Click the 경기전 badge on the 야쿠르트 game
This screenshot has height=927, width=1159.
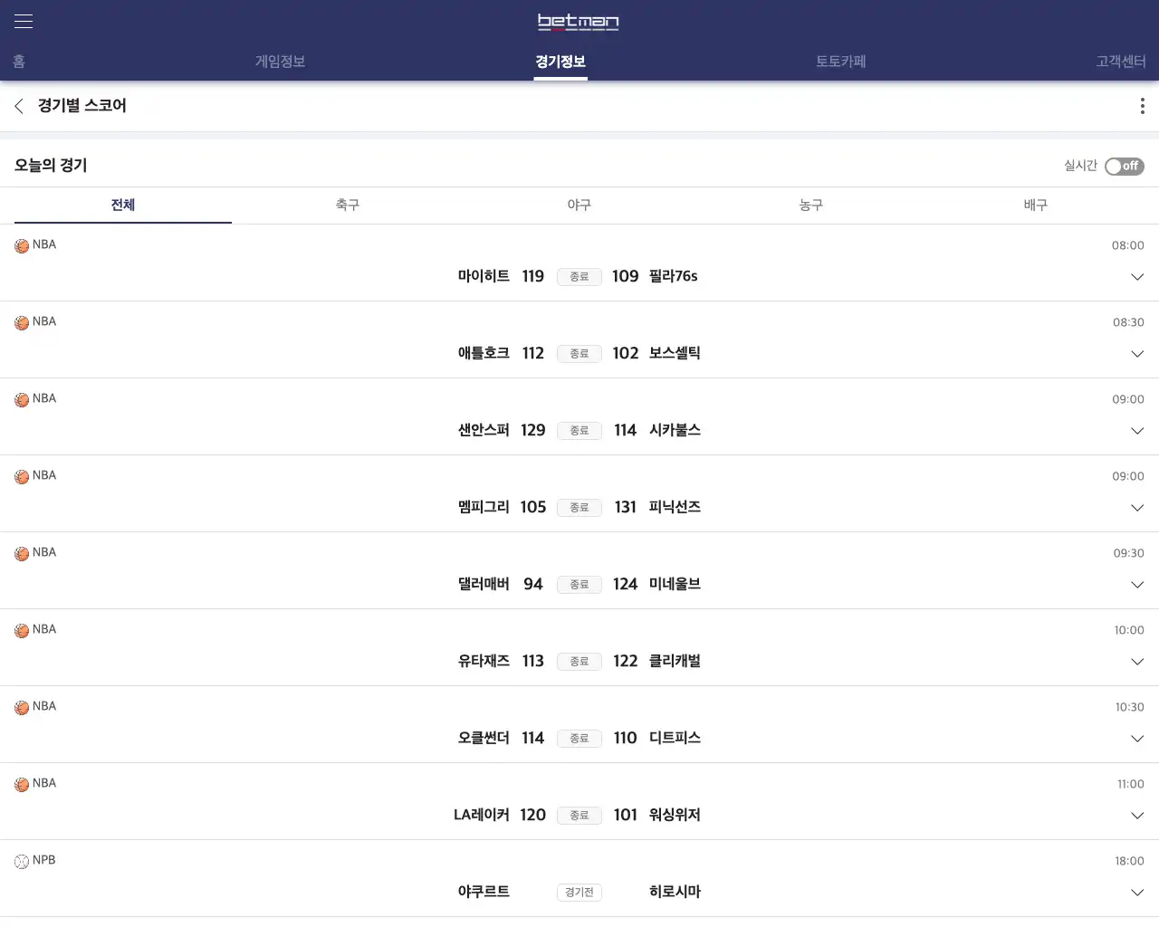click(x=579, y=892)
